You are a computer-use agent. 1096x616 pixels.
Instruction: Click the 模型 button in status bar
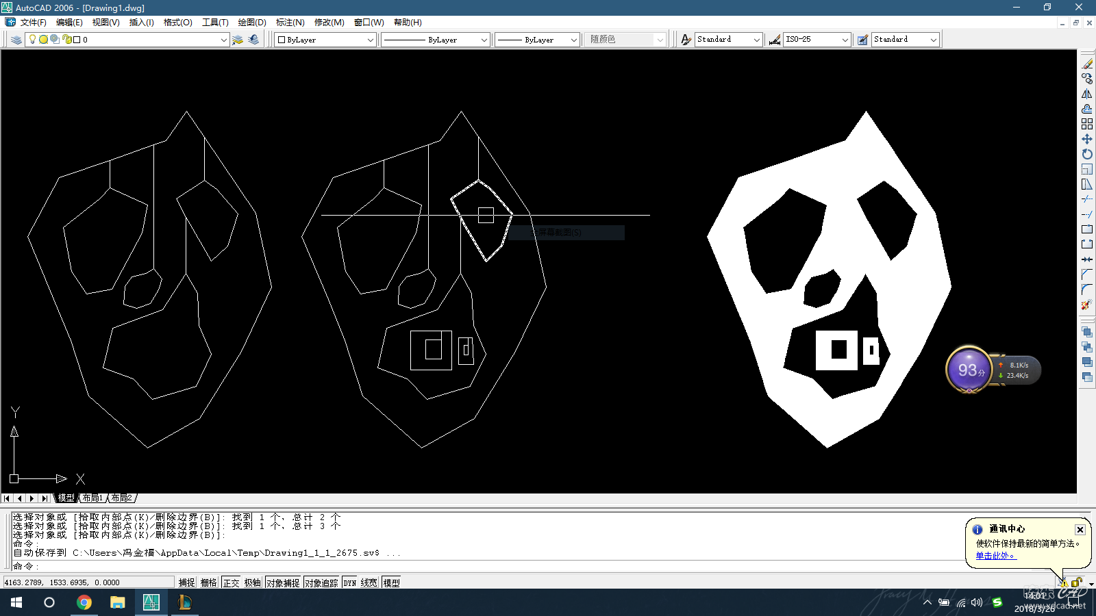[x=392, y=582]
